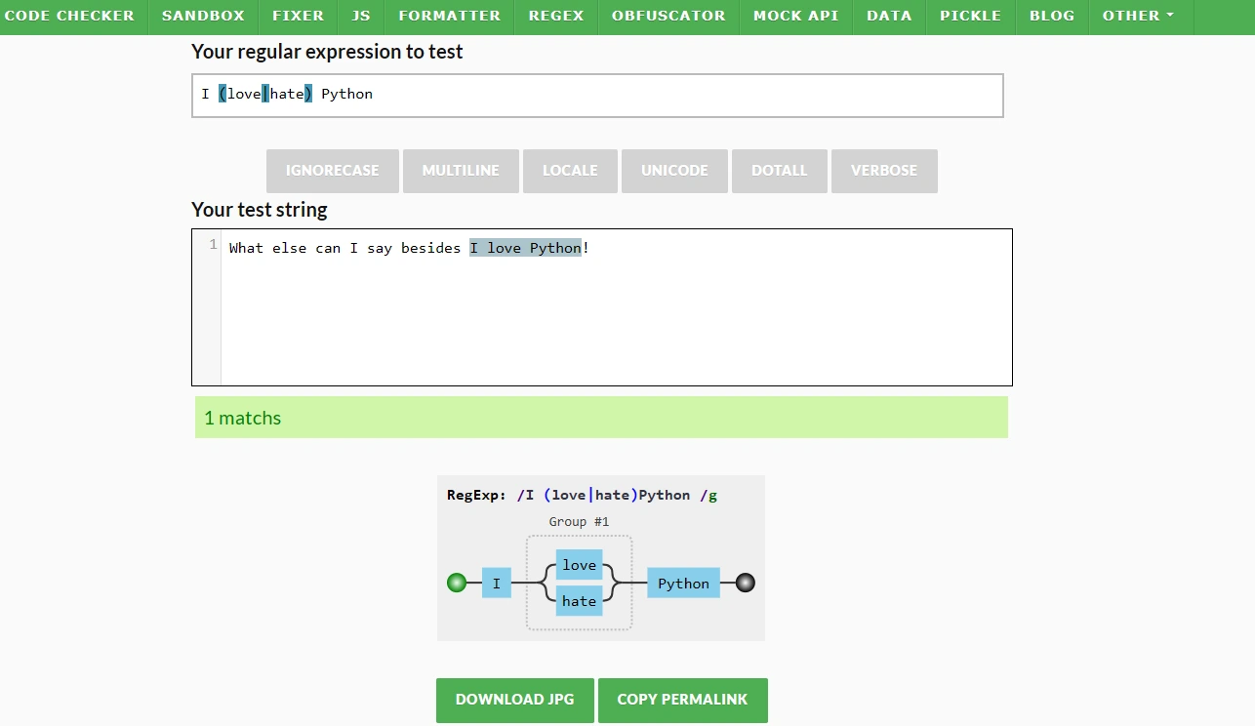Toggle the DOTALL flag
The image size is (1255, 726).
point(779,171)
